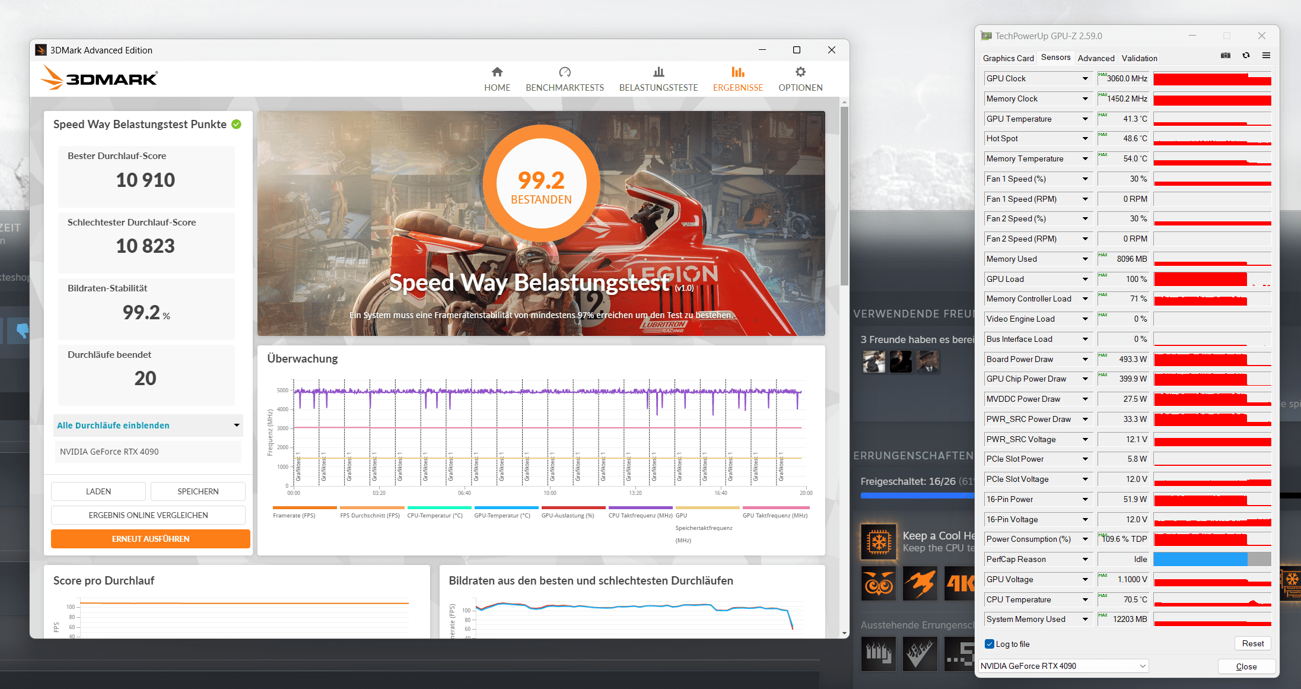
Task: Click the orange bird achievement icon
Action: (920, 583)
